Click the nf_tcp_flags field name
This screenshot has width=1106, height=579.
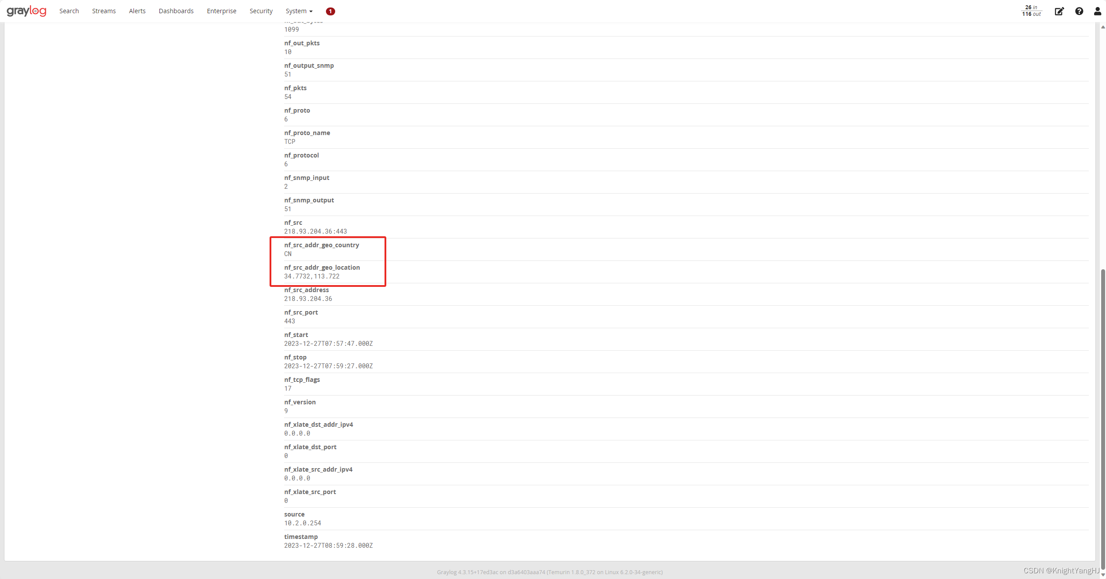(x=302, y=380)
